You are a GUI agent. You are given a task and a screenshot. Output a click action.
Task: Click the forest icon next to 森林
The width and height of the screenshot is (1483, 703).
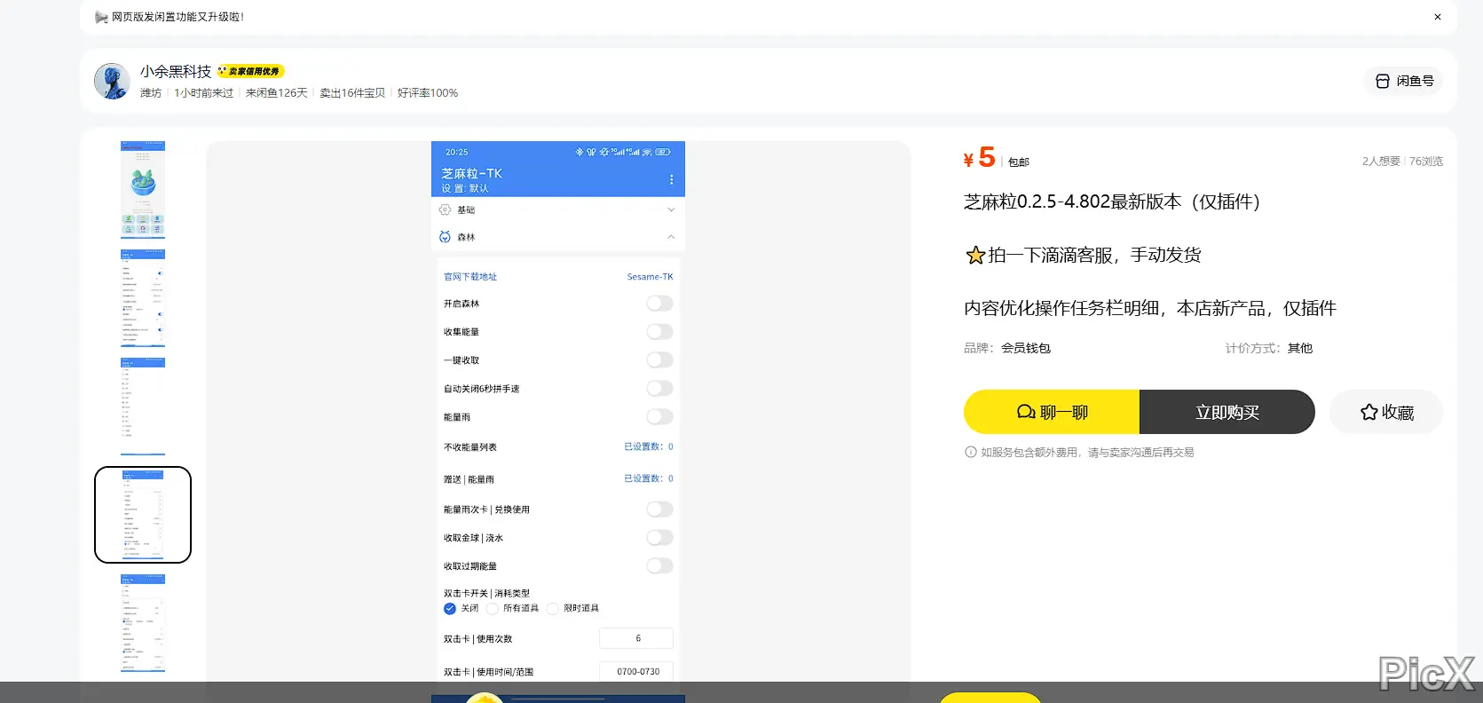[x=445, y=237]
